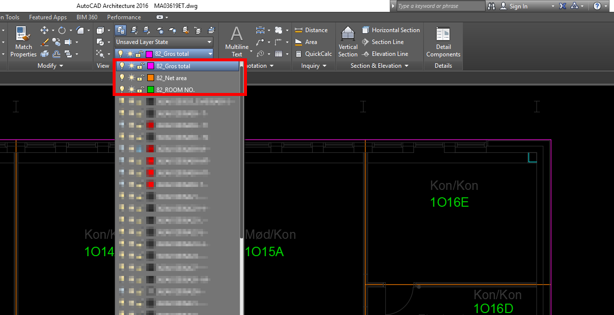Turn off the 82_Net area layer lightbulb
The height and width of the screenshot is (315, 614).
pos(122,78)
